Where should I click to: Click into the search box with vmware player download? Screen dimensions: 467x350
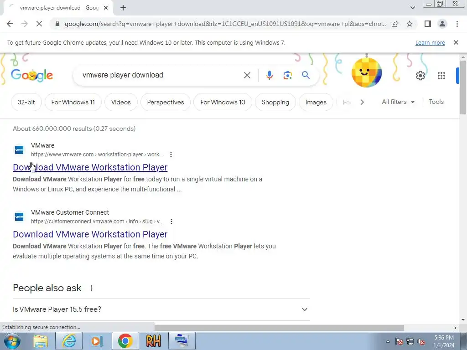pyautogui.click(x=161, y=75)
